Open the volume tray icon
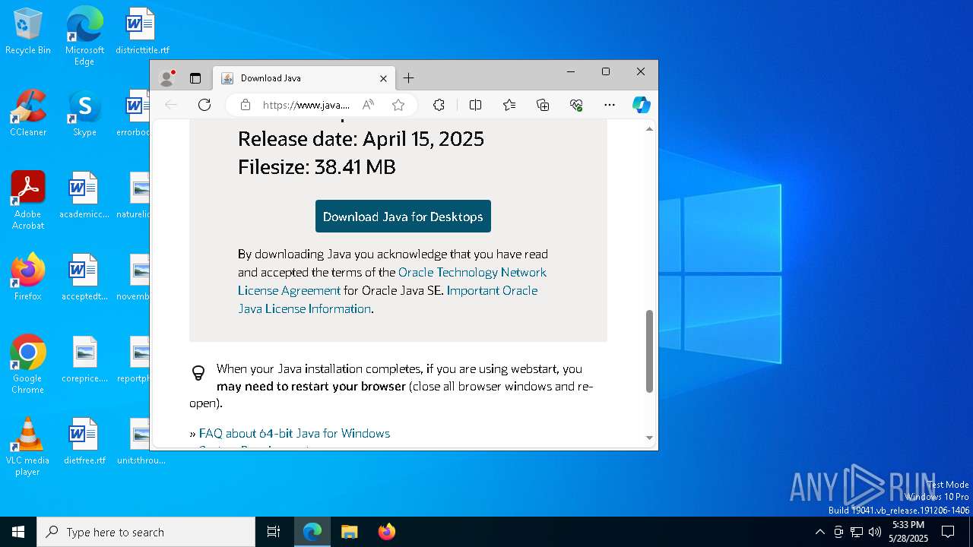Image resolution: width=973 pixels, height=547 pixels. tap(875, 532)
